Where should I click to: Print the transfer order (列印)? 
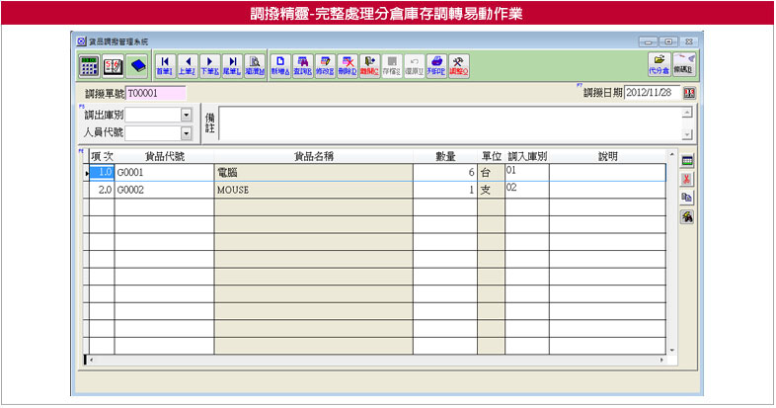tap(436, 65)
